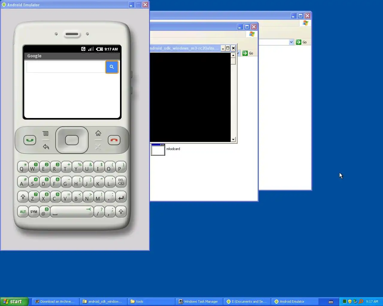
Task: Tap the M key on emulator keyboard
Action: (x=99, y=197)
